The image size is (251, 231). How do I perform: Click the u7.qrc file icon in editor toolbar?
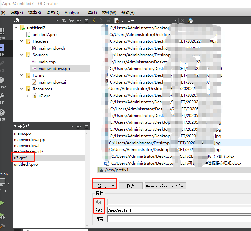point(117,20)
